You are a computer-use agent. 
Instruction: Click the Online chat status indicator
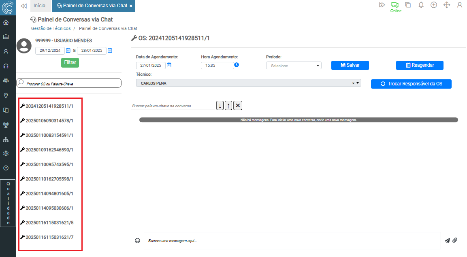(x=395, y=7)
